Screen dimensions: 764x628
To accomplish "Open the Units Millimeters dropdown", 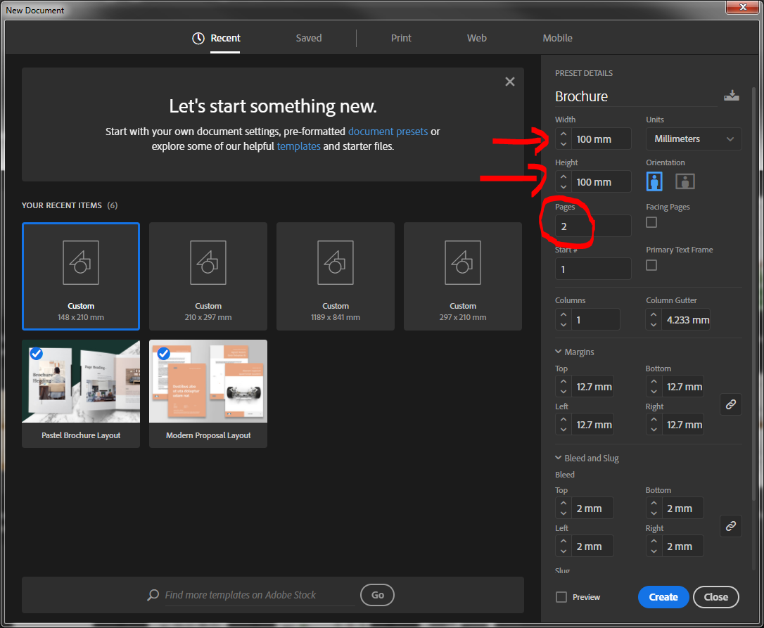I will 694,139.
